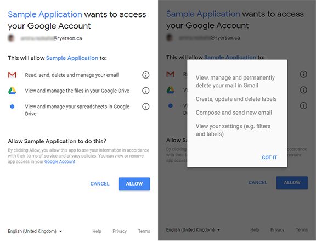The width and height of the screenshot is (316, 241).
Task: Click the blue dot spreadsheet icon, left panel
Action: (x=12, y=107)
